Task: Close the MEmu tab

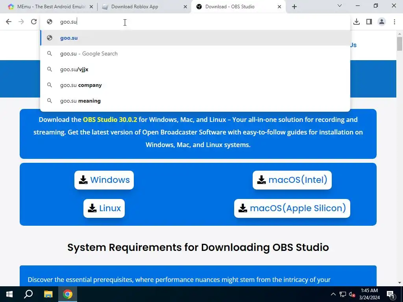Action: 91,7
